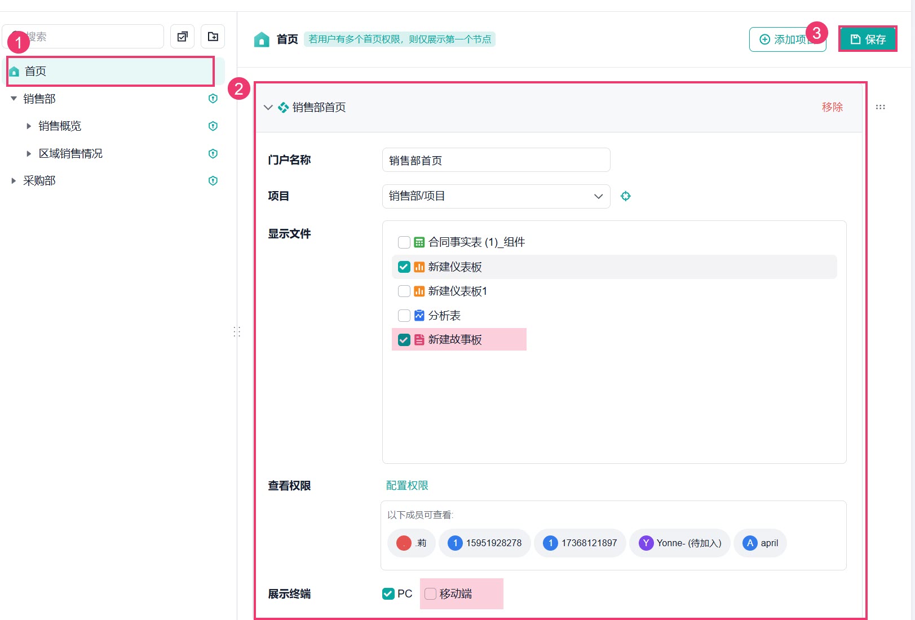Uncheck the PC terminal checkbox
This screenshot has width=915, height=620.
388,594
